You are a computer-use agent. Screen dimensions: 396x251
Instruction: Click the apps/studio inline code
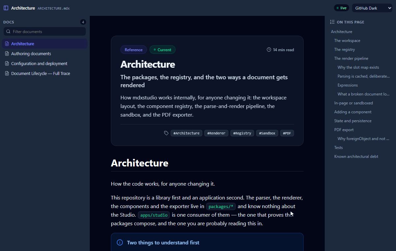[154, 215]
